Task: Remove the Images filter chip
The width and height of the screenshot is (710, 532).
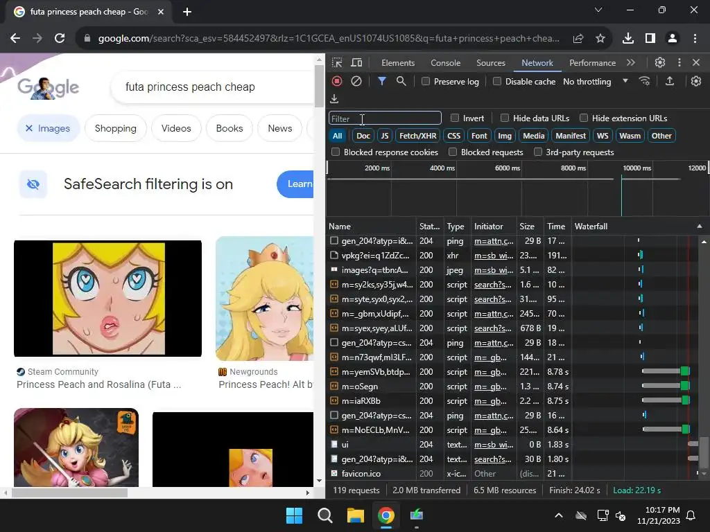Action: tap(29, 128)
